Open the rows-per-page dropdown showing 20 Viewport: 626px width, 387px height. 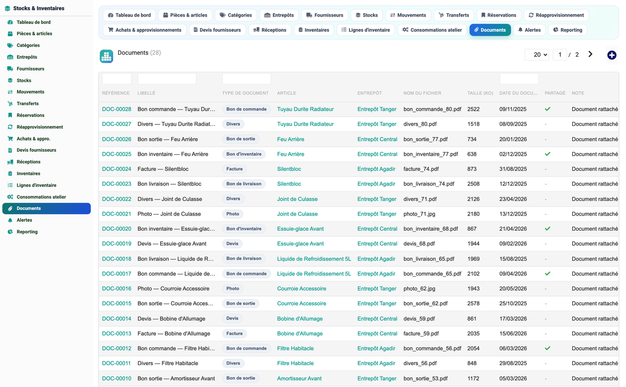click(537, 55)
